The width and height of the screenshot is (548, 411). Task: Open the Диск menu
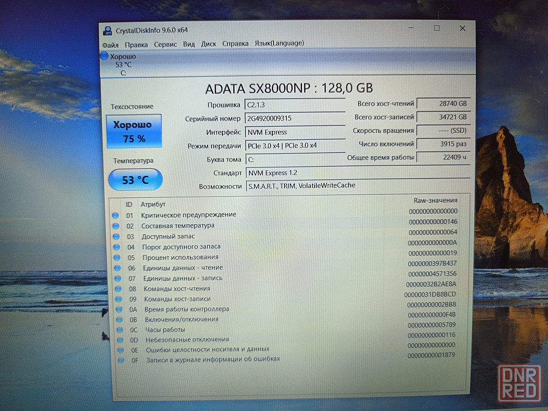pyautogui.click(x=208, y=44)
